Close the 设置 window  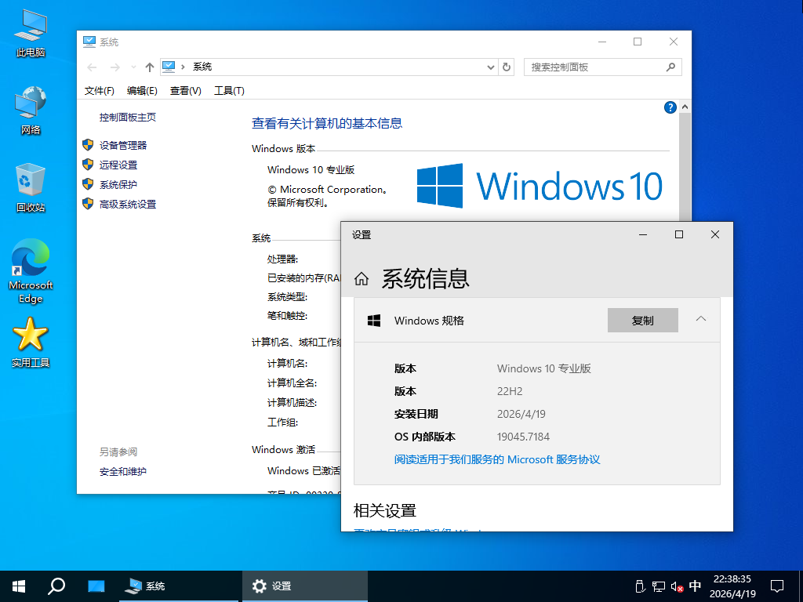coord(715,234)
